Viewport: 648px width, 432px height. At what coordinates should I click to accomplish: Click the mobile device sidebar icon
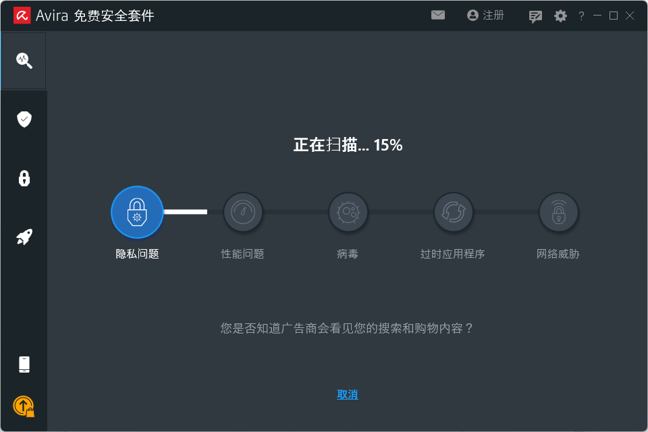pos(24,364)
